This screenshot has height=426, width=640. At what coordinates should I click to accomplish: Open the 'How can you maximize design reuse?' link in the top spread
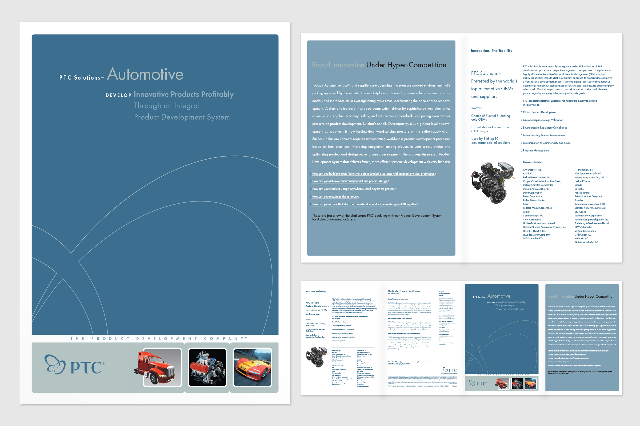click(335, 196)
